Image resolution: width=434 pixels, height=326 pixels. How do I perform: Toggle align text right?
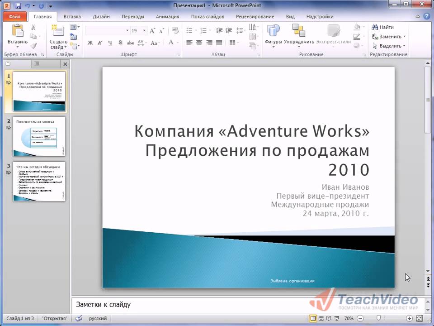click(x=209, y=43)
